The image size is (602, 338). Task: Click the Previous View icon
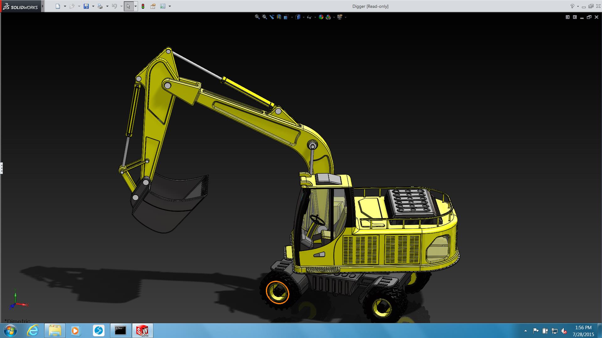coord(272,17)
